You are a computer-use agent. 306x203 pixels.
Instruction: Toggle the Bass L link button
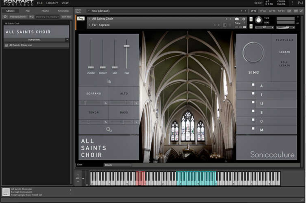point(136,122)
